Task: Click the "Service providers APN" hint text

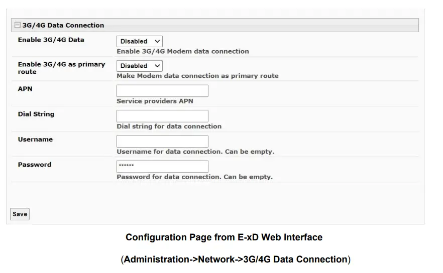Action: pos(155,101)
